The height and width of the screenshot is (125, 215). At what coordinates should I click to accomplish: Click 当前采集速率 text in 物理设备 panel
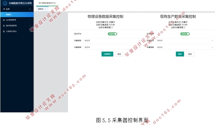click(x=105, y=25)
